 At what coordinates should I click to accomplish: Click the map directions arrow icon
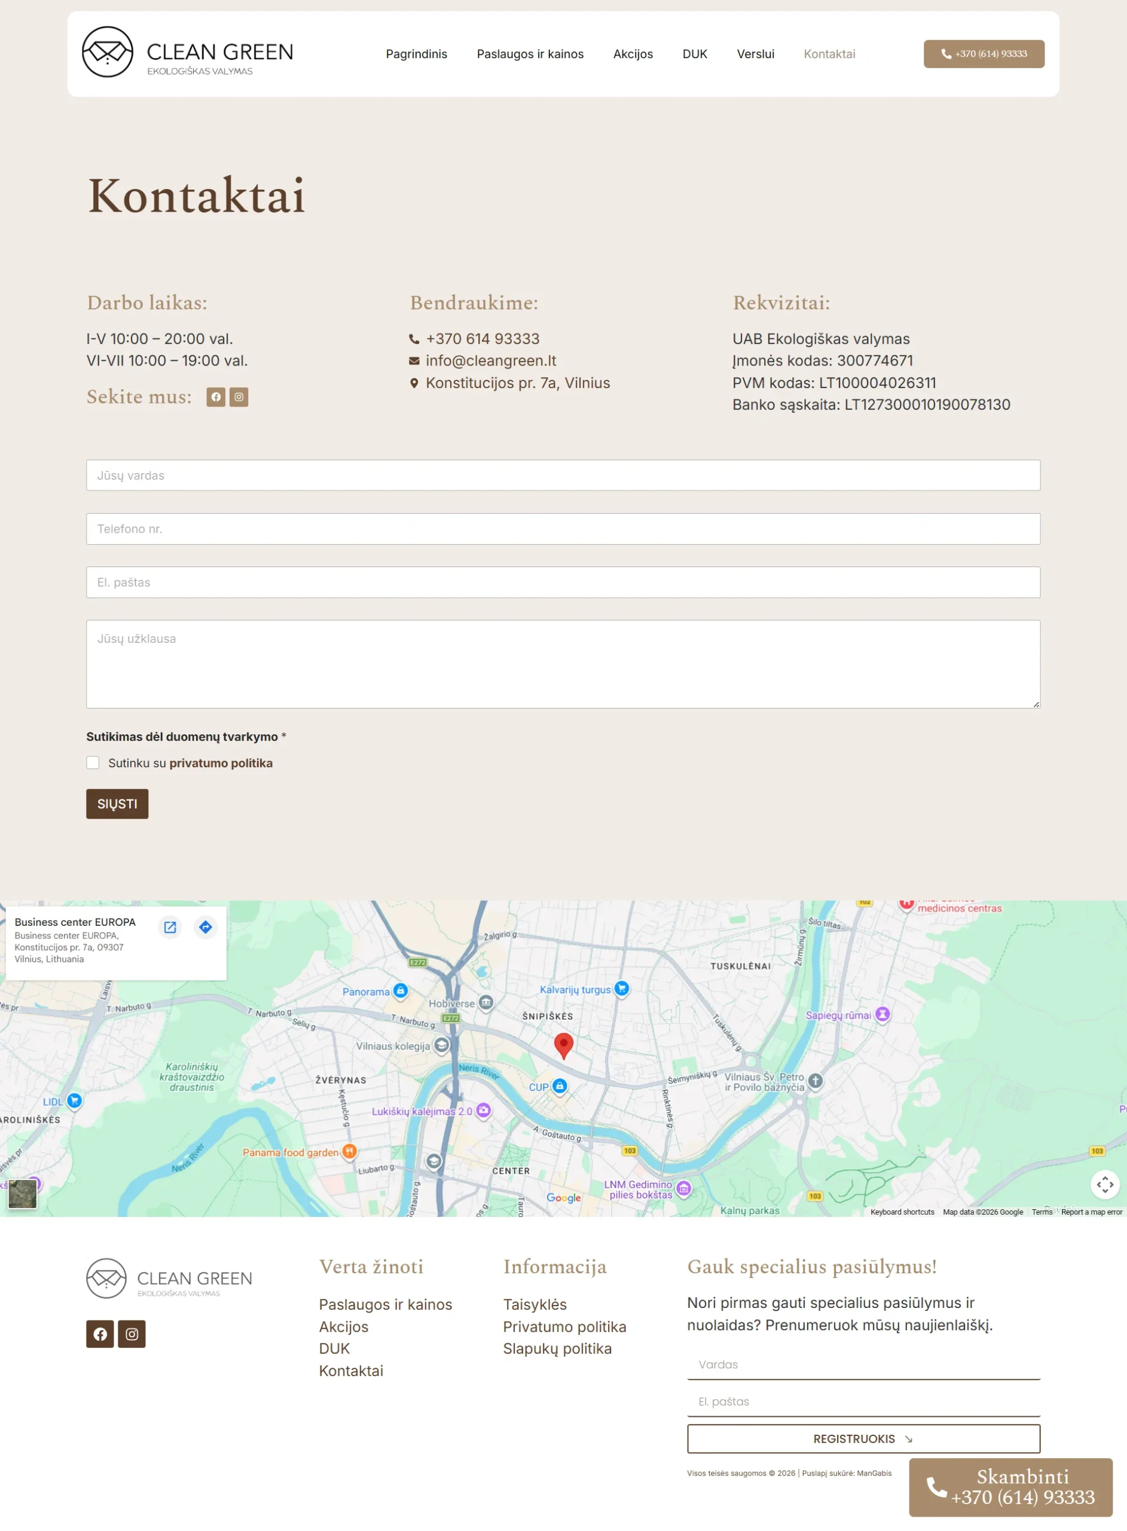point(205,926)
